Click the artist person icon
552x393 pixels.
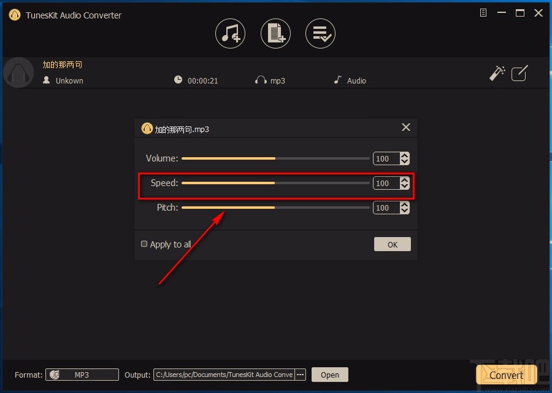point(46,80)
